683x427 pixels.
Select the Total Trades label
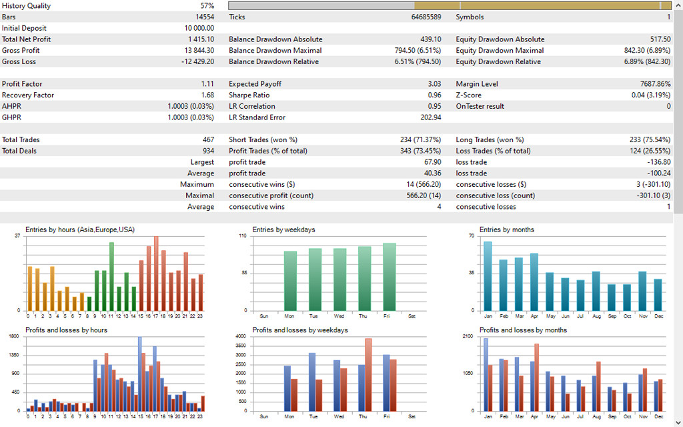point(21,140)
